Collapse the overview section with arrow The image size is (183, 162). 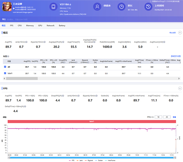coord(180,32)
